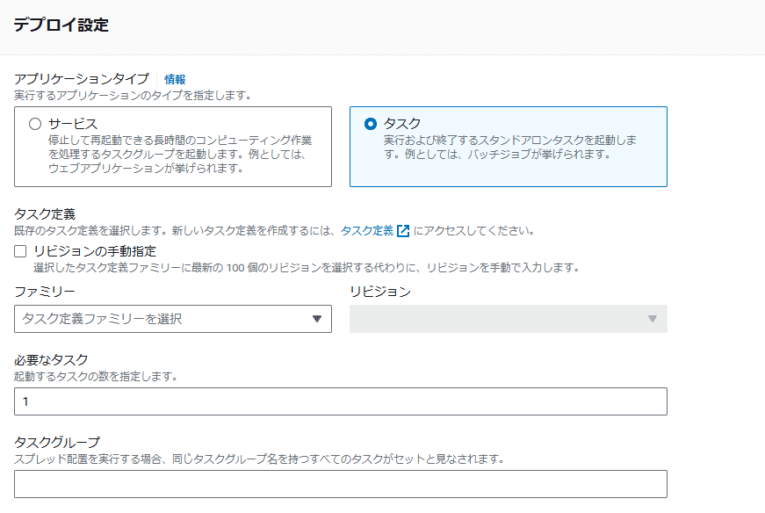The width and height of the screenshot is (765, 513).
Task: Open the タスク定義ファミリーを選択 dropdown
Action: 162,319
